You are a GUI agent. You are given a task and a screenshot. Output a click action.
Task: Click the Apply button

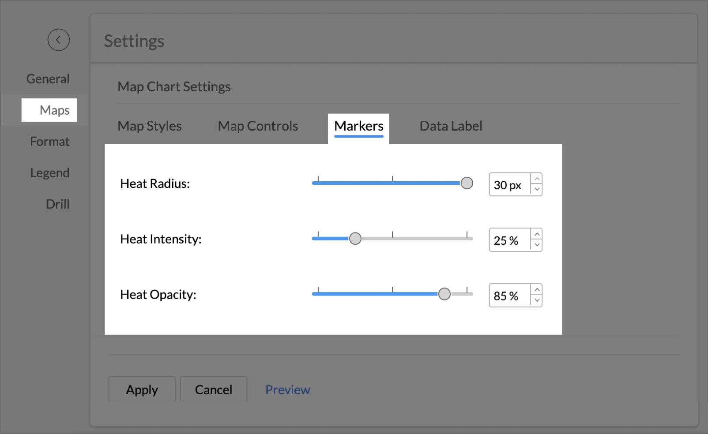(142, 389)
